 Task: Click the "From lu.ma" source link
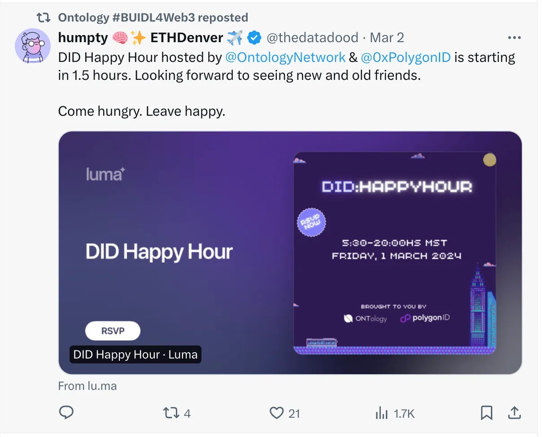pos(87,386)
